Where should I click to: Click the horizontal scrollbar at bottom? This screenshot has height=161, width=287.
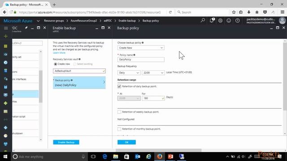(159, 150)
